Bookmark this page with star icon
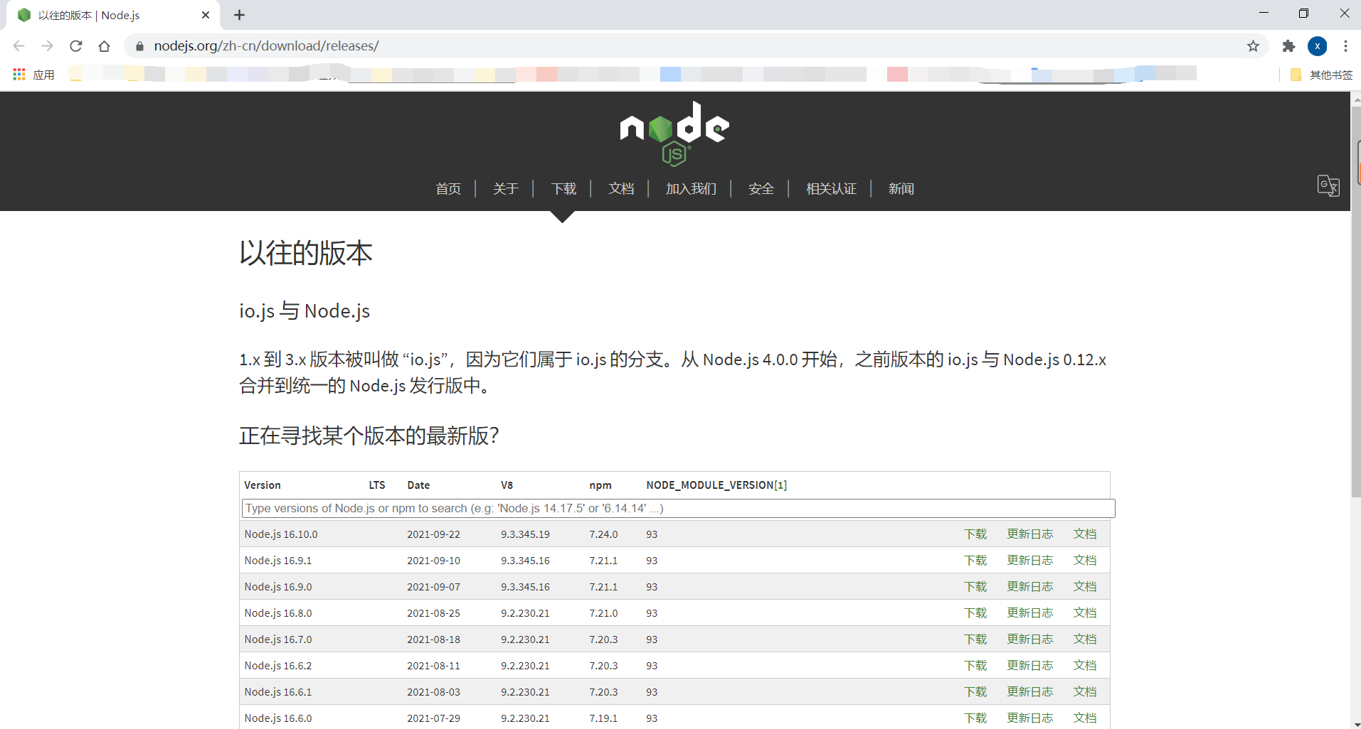Screen dimensions: 1361x729 click(1253, 46)
